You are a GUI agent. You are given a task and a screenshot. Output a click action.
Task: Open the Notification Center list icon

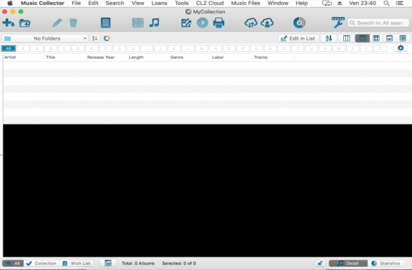point(399,3)
